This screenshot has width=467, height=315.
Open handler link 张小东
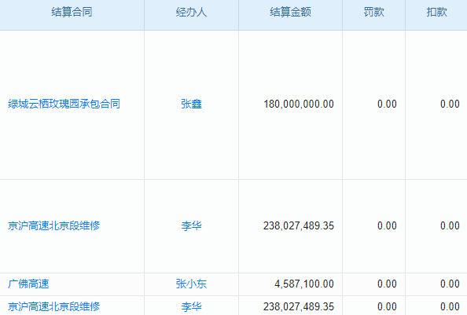[192, 284]
